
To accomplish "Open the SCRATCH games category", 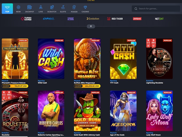I will (52, 9).
